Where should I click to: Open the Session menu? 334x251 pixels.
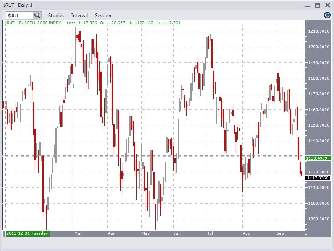pos(103,16)
